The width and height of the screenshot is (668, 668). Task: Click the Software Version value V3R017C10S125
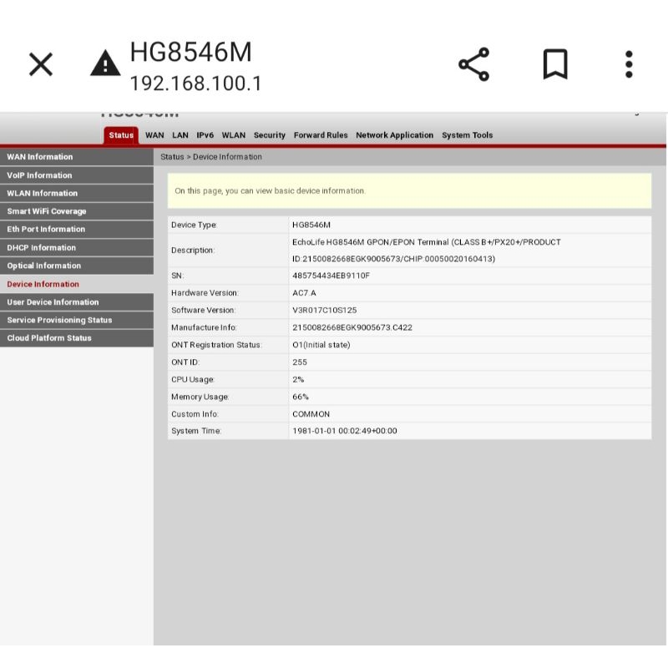(324, 310)
